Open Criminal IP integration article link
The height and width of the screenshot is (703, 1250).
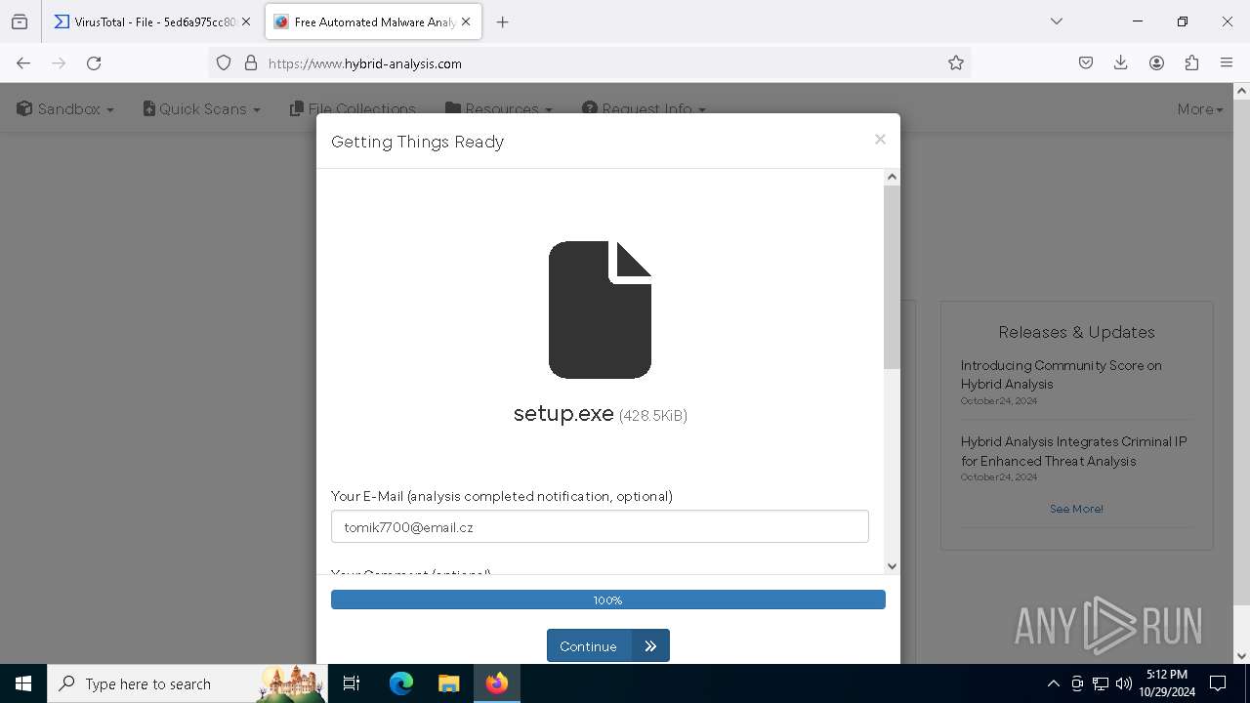pos(1073,451)
